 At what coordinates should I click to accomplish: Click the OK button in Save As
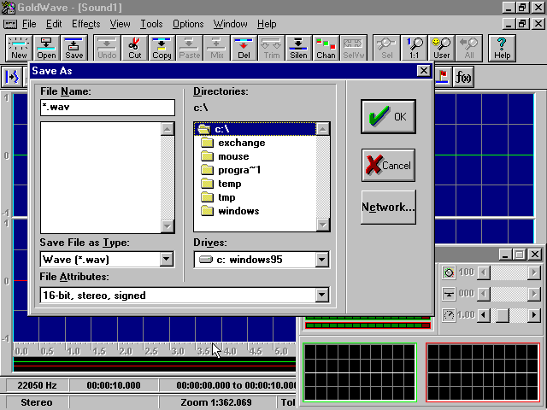[x=388, y=117]
